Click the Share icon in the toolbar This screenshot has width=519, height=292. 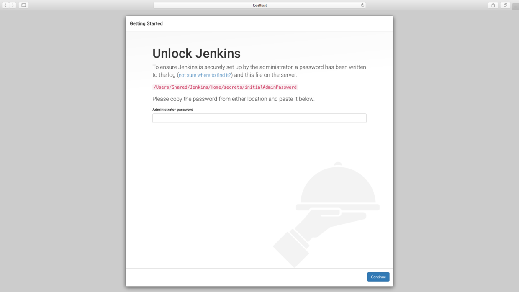click(493, 5)
